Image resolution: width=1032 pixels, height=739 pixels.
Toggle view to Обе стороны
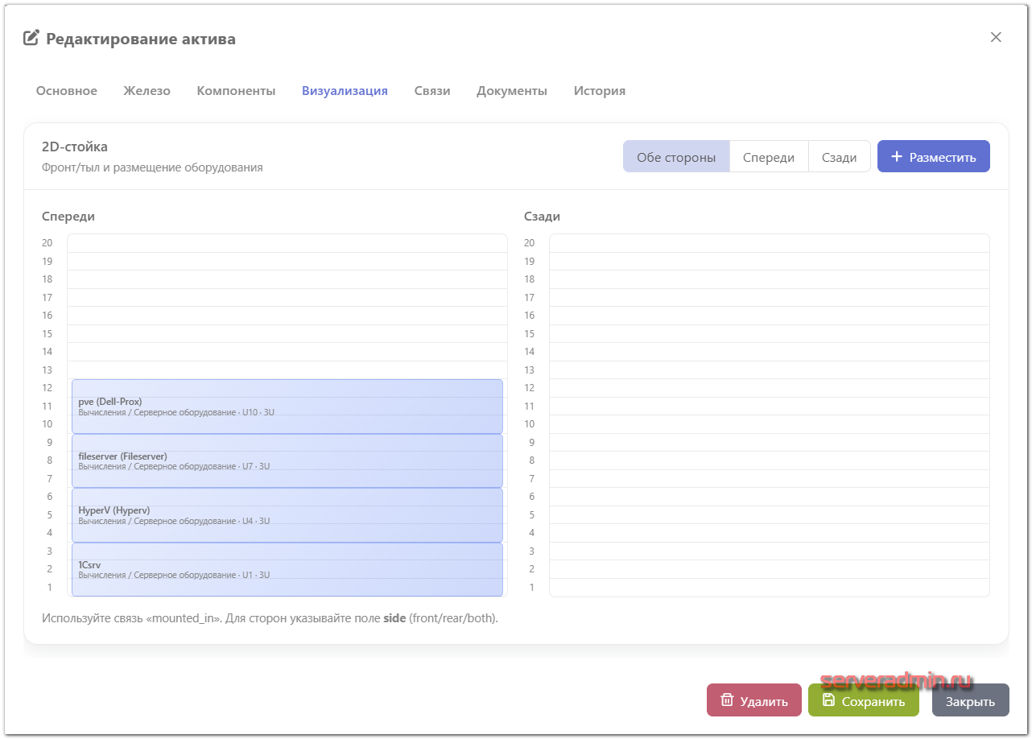coord(675,157)
